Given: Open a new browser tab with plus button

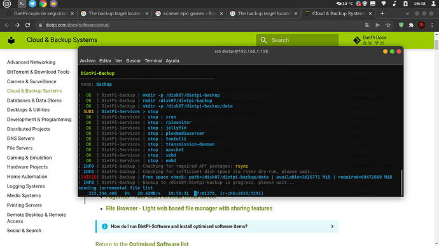Looking at the screenshot, I should pos(382,13).
